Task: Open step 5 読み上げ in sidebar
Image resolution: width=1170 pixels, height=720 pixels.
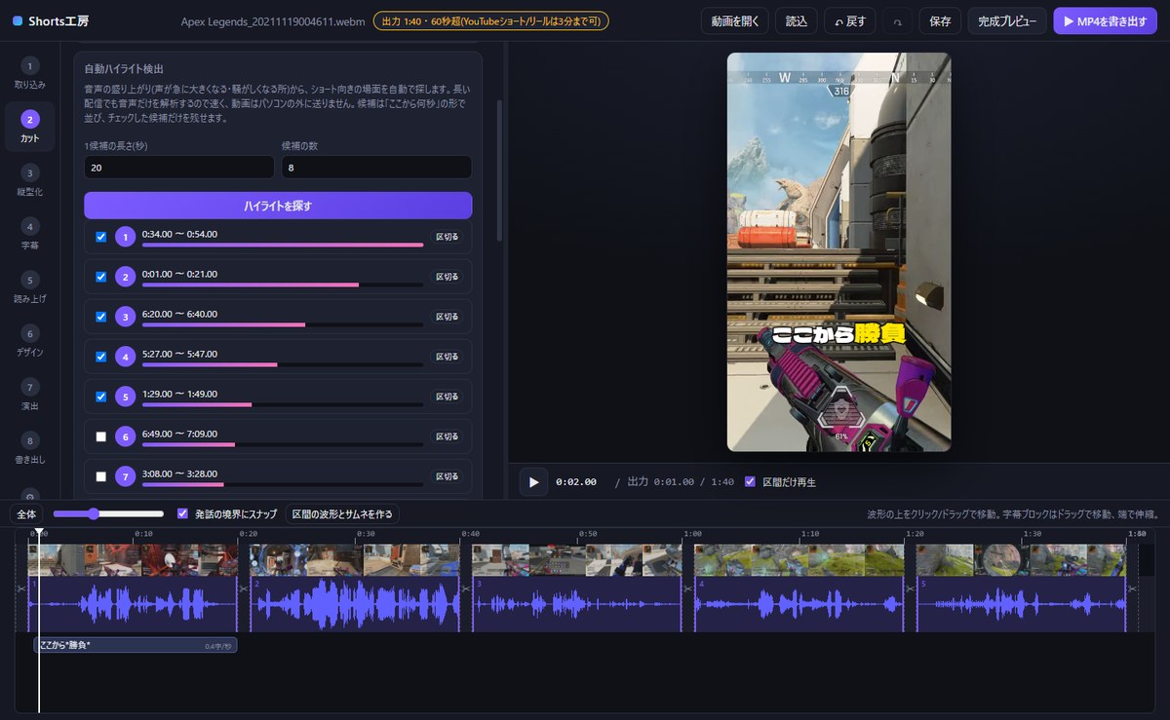Action: coord(29,287)
